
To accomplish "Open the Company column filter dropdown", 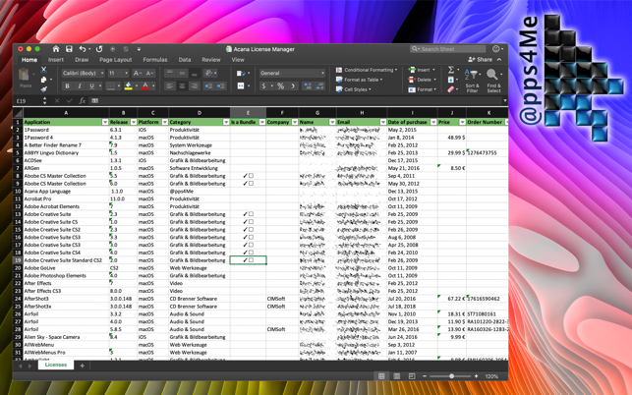I will click(x=295, y=122).
